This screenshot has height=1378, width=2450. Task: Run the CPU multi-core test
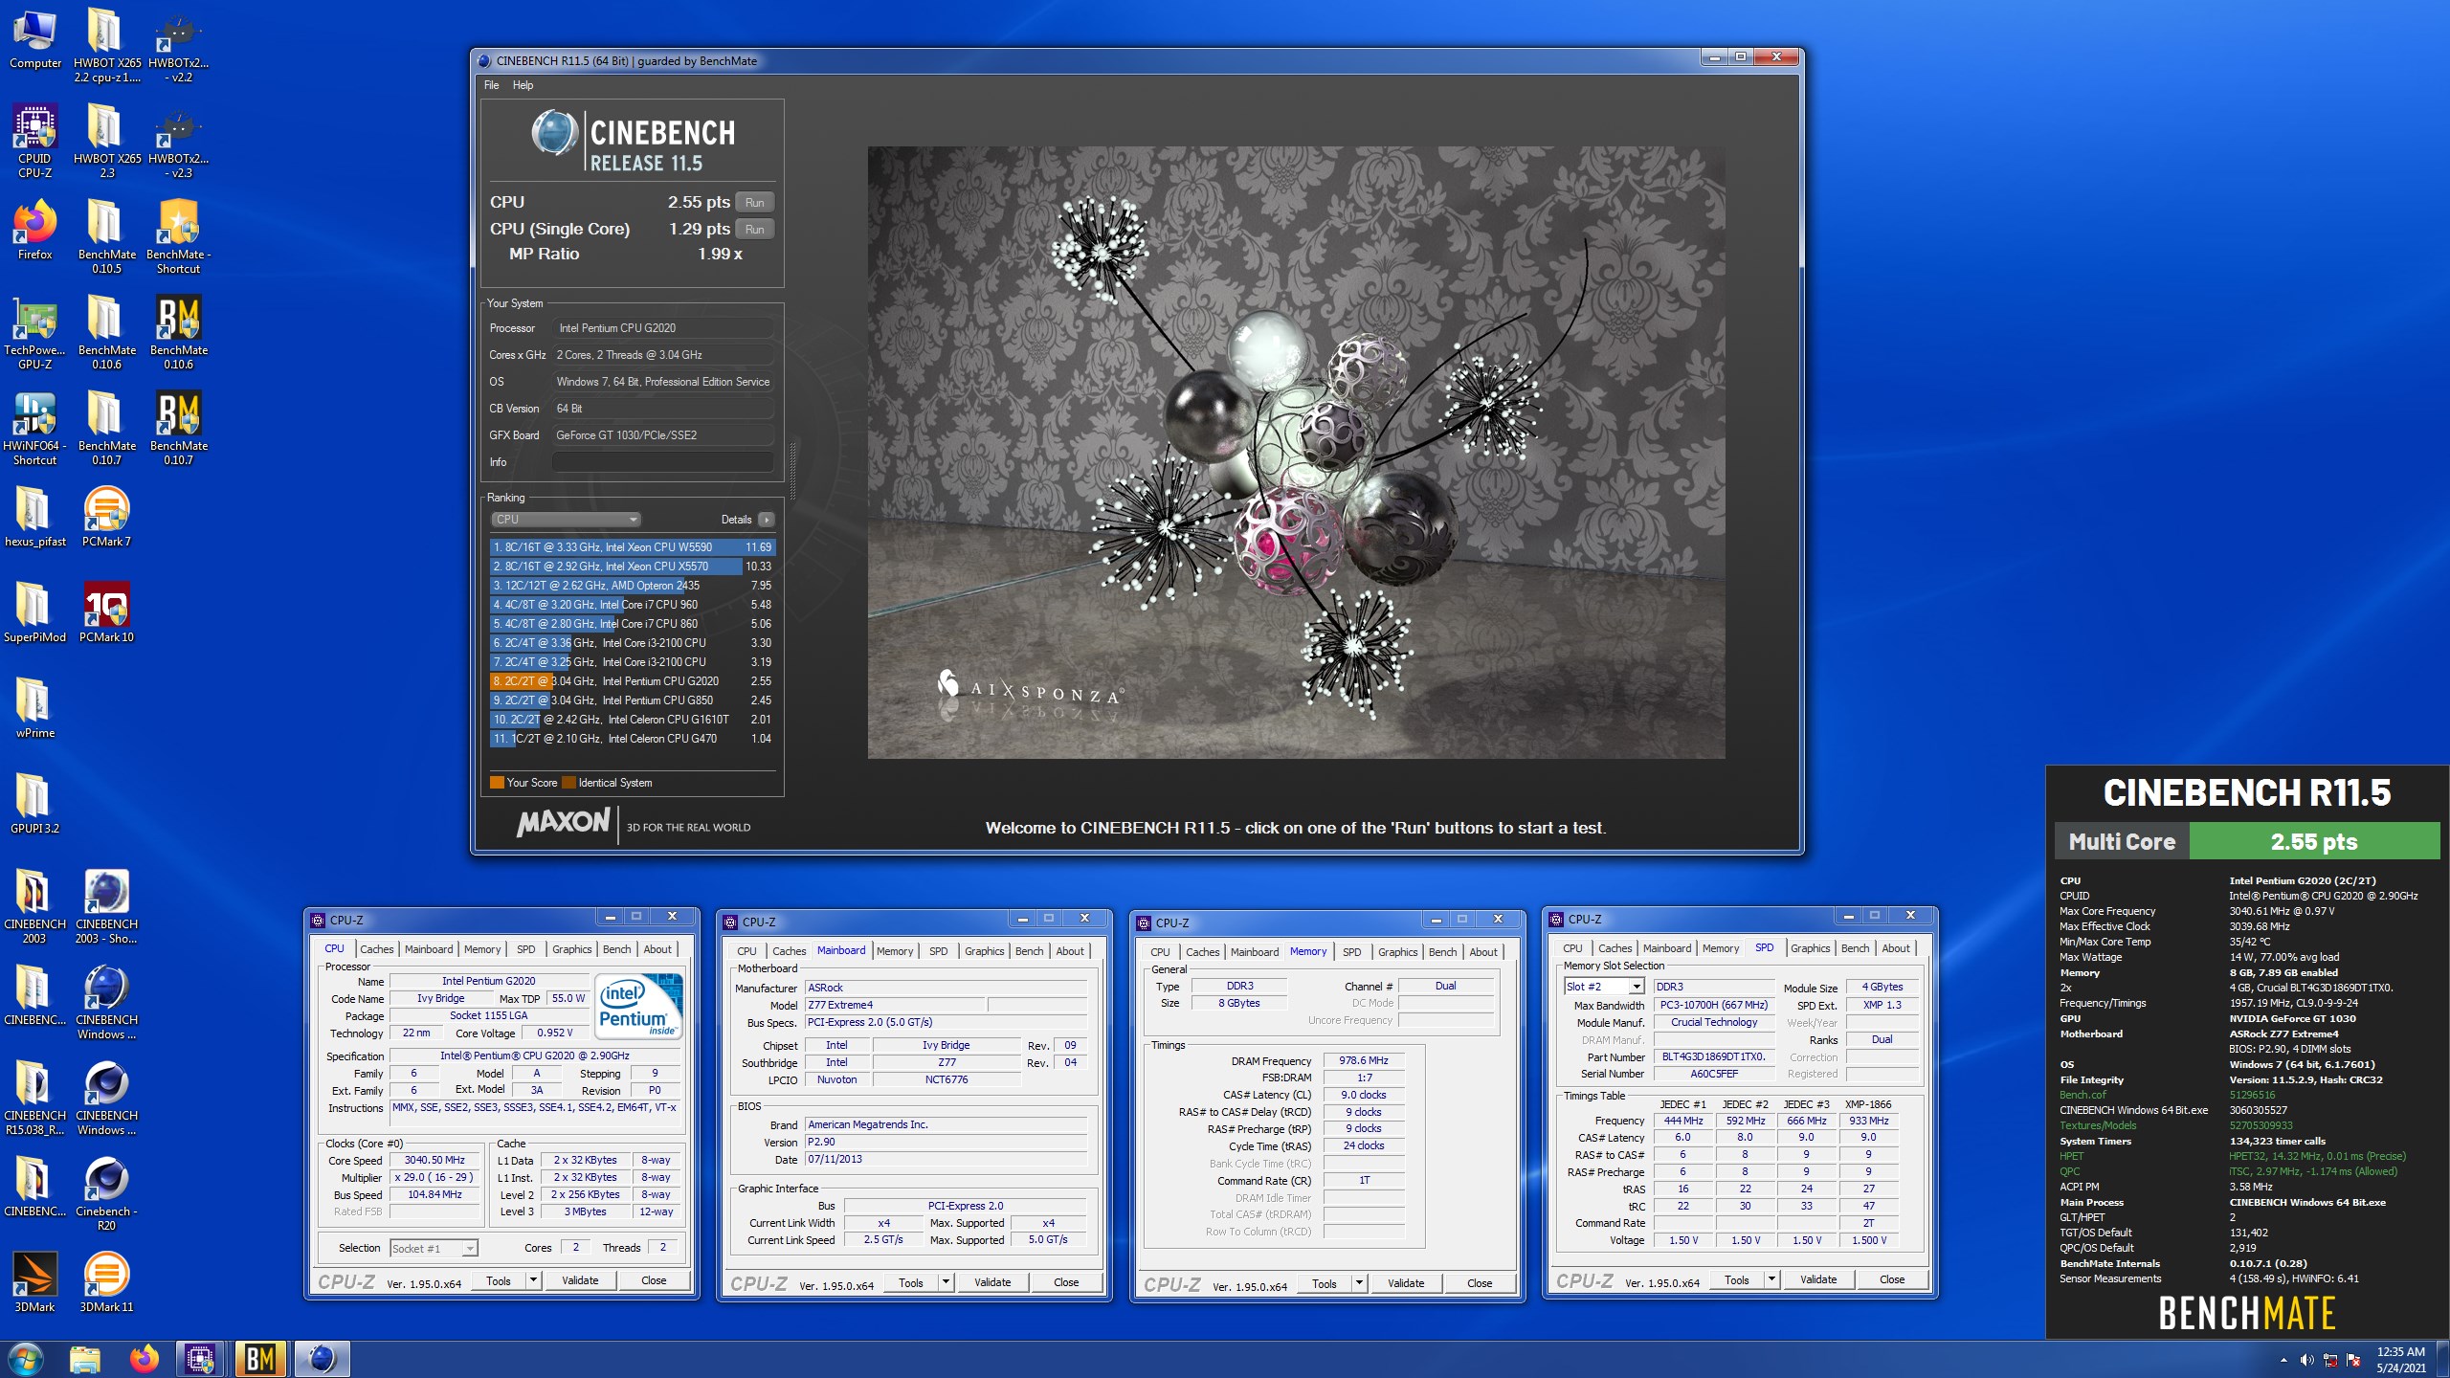(754, 202)
